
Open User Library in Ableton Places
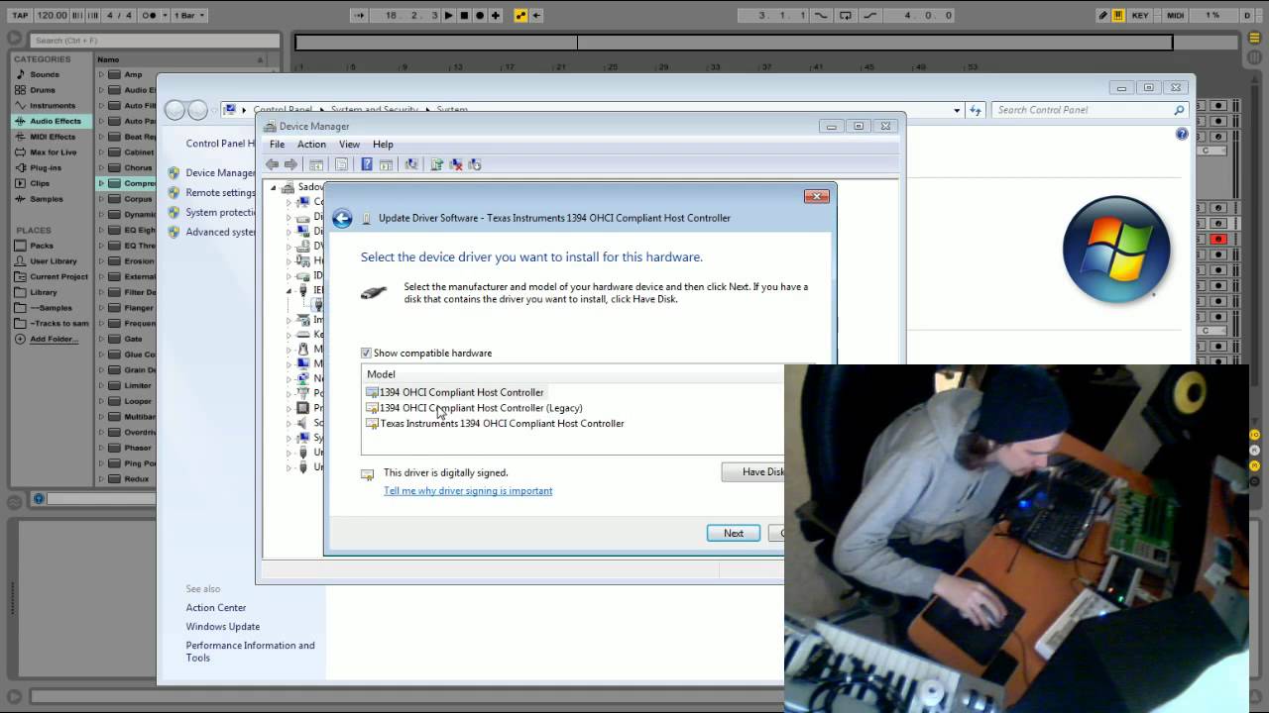53,261
